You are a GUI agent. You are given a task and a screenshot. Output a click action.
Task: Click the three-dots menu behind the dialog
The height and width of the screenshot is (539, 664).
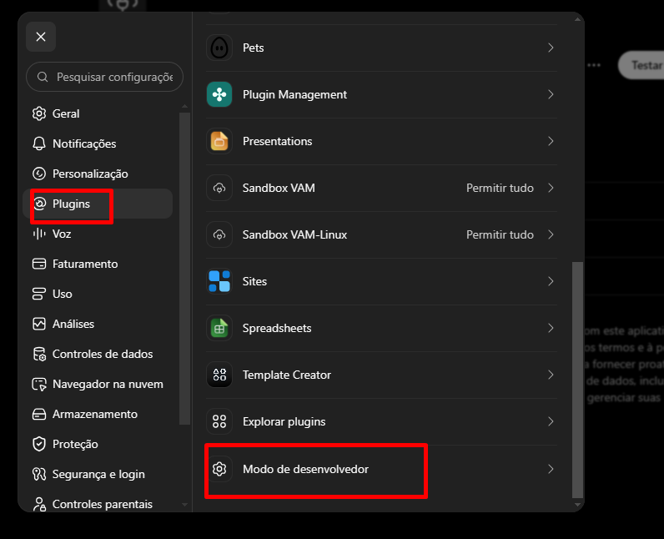[594, 65]
